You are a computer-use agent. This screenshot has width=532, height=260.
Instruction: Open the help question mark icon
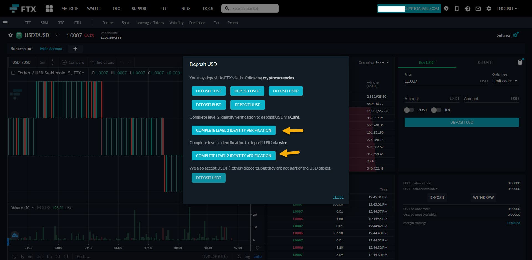point(446,9)
